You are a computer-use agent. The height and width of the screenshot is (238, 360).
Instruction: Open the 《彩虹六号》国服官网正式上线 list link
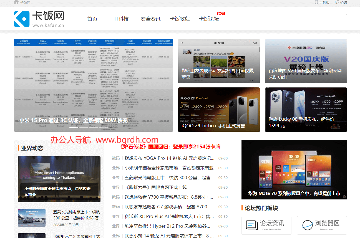click(155, 188)
